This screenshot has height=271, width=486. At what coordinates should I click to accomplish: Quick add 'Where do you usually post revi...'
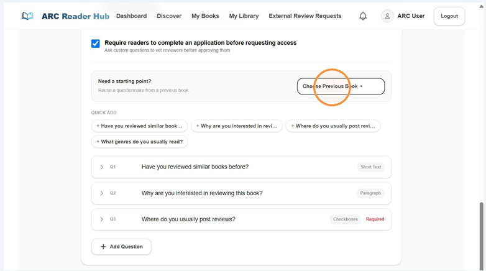point(333,126)
